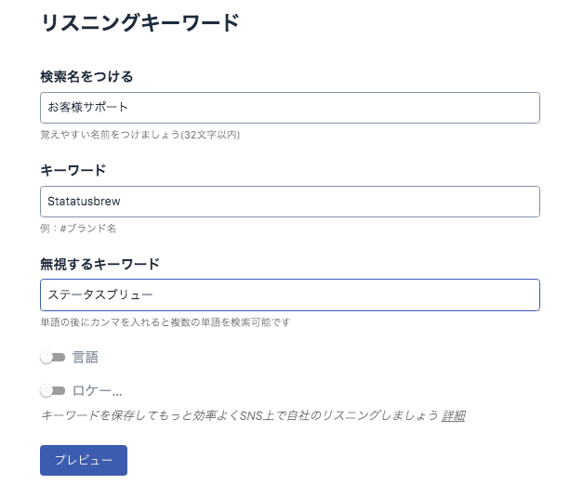583x498 pixels.
Task: Click the 無視するキーワード field label
Action: point(99,264)
